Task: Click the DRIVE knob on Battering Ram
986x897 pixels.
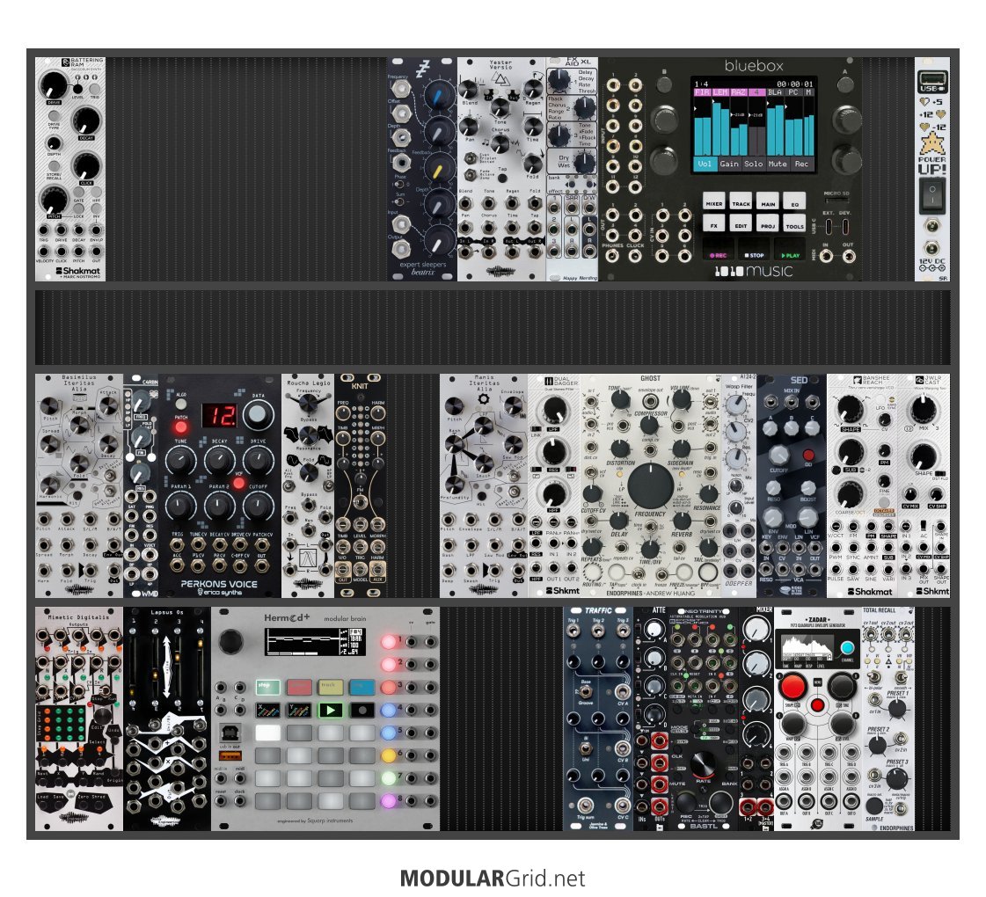Action: coord(54,84)
